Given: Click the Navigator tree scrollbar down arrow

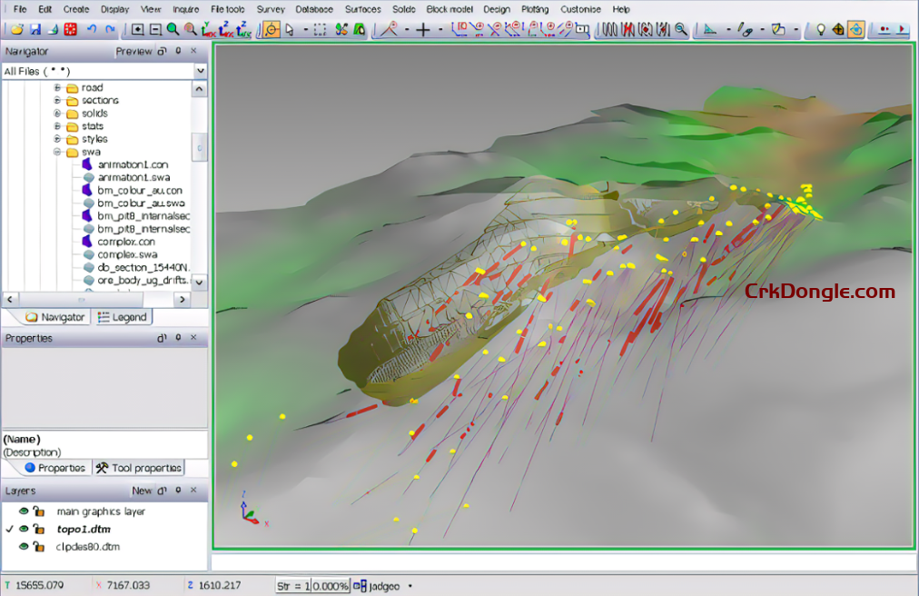Looking at the screenshot, I should tap(199, 283).
